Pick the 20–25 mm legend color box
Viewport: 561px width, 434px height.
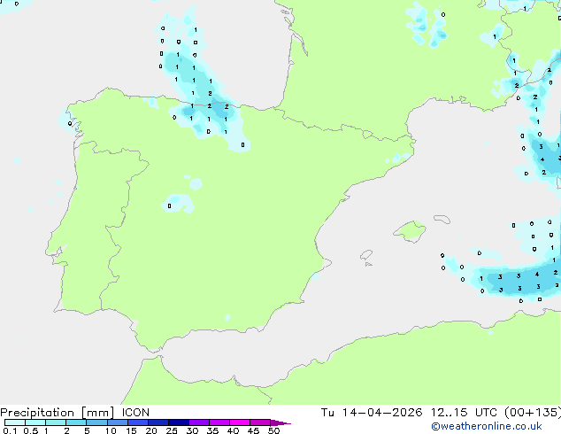click(158, 422)
